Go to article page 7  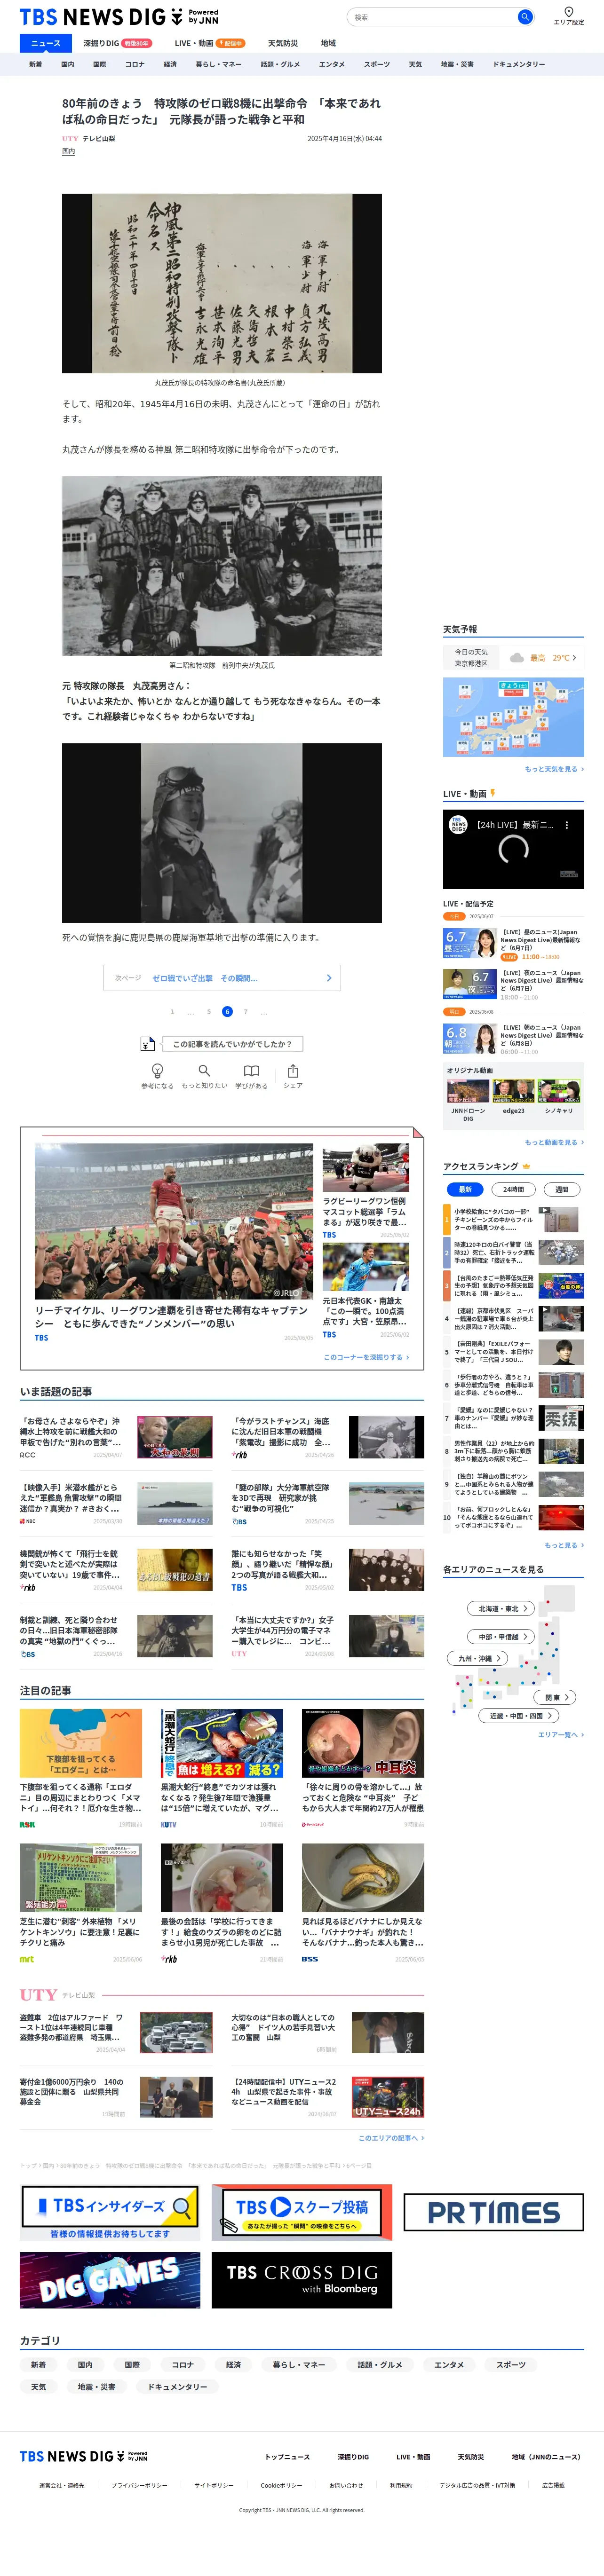coord(245,1012)
